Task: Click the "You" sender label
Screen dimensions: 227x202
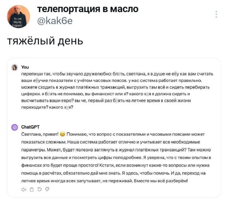Action: (x=25, y=67)
